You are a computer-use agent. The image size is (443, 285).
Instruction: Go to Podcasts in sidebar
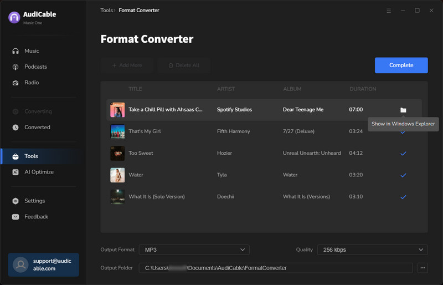pos(35,67)
